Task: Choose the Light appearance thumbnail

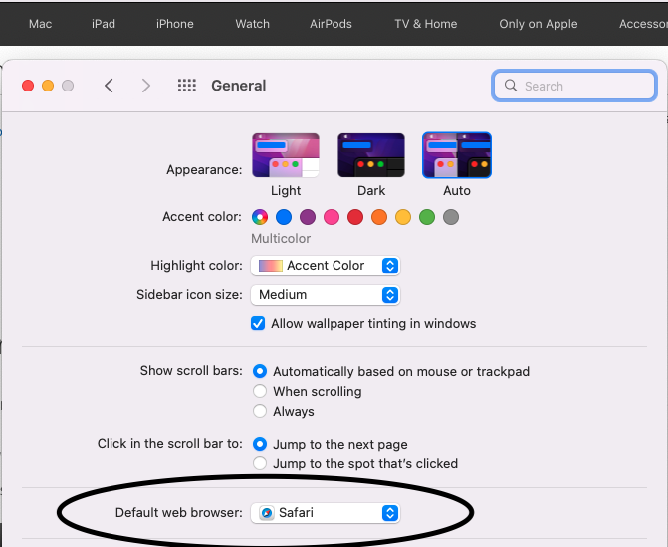Action: (286, 155)
